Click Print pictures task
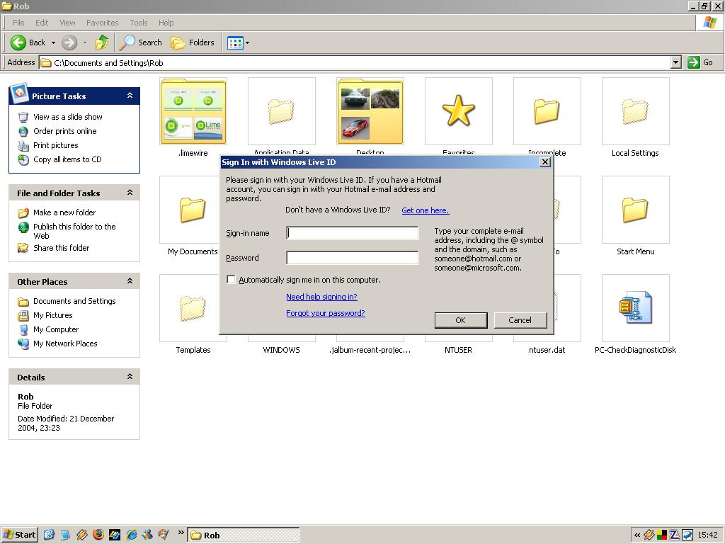725x544 pixels. point(55,145)
